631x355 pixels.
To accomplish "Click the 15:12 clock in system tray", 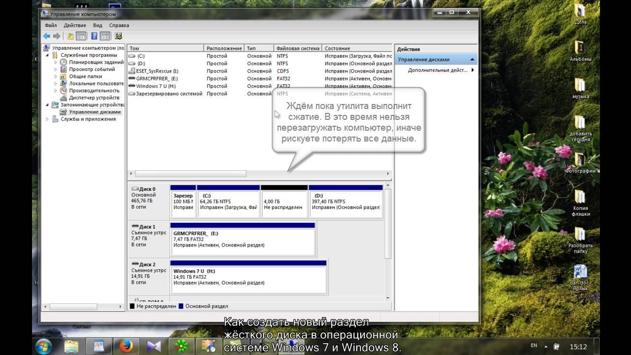I will click(579, 346).
